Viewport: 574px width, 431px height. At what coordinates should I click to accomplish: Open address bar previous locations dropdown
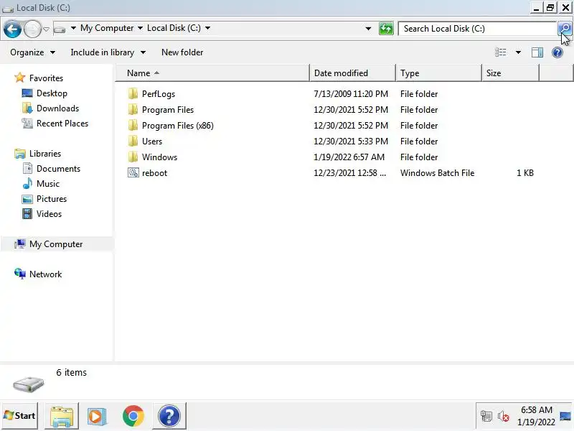coord(368,29)
